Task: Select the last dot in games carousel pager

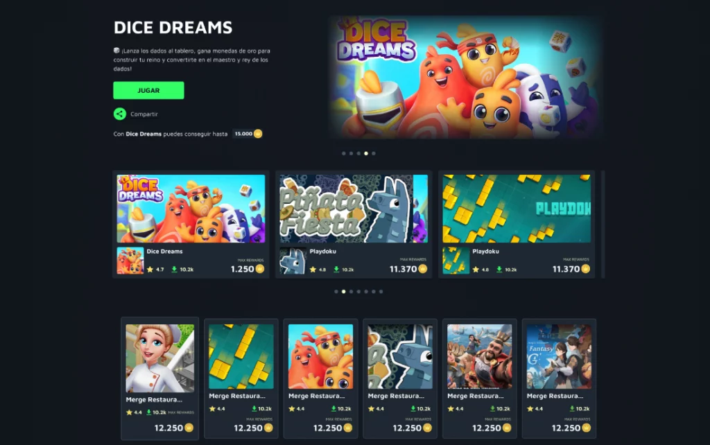Action: (381, 292)
